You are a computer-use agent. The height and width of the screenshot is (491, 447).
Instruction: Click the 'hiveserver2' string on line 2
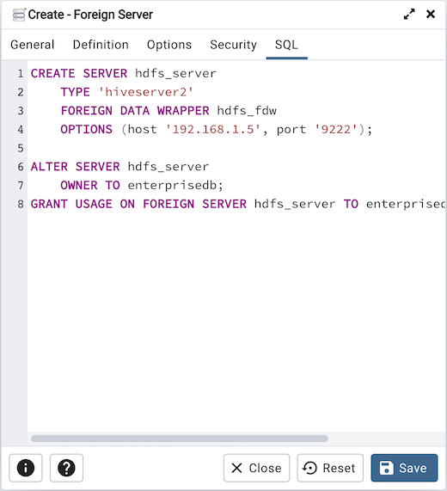[x=146, y=92]
